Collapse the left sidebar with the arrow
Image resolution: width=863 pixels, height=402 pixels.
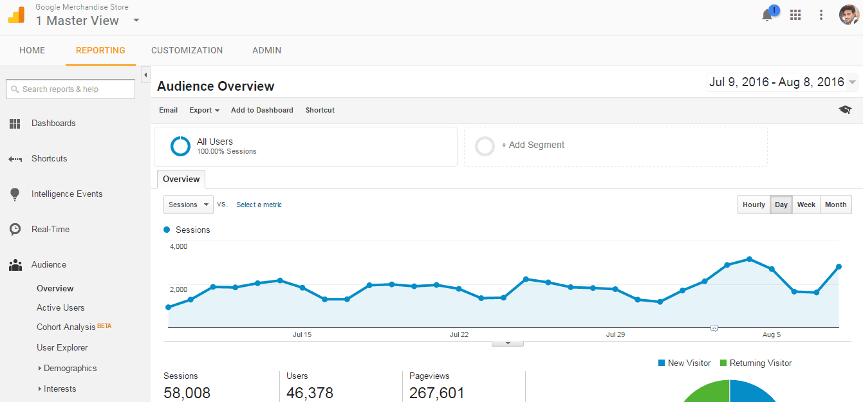(x=145, y=75)
